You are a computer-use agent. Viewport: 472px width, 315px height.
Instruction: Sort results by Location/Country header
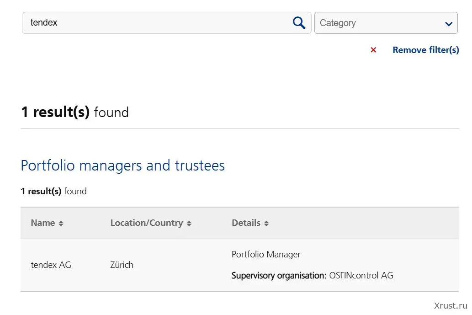147,223
